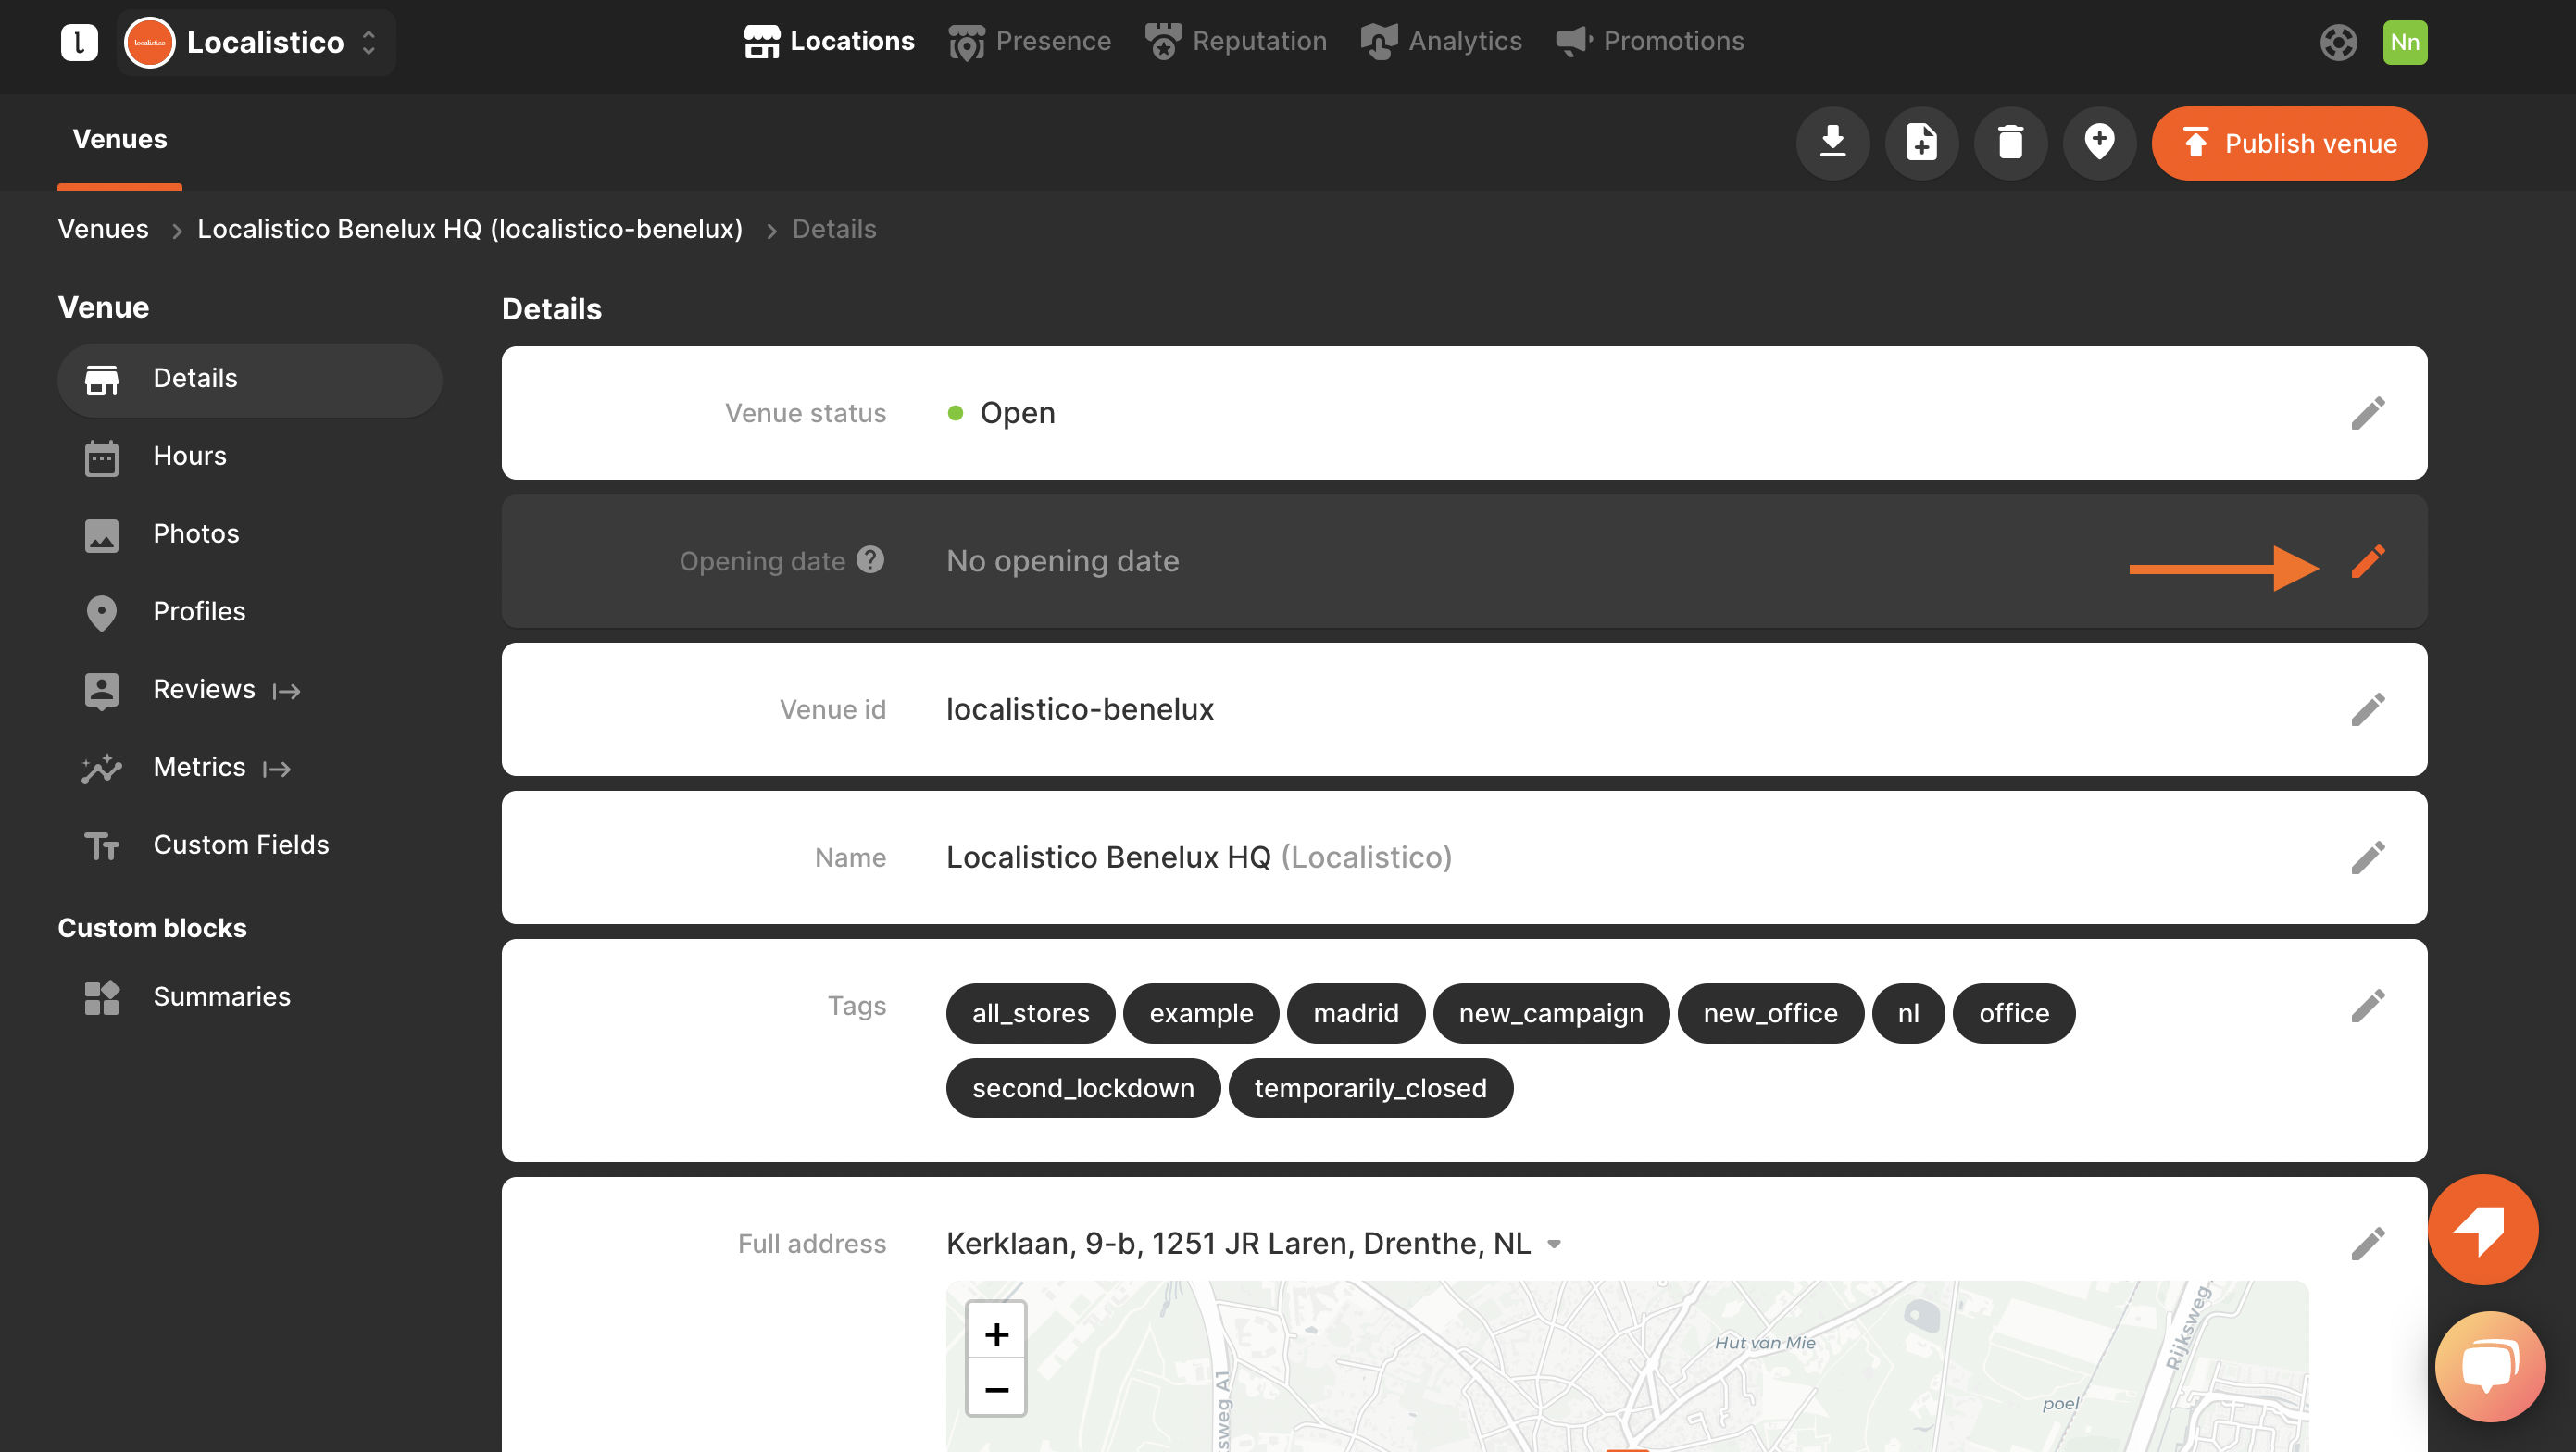Open Hours in venue sidebar

click(x=249, y=457)
